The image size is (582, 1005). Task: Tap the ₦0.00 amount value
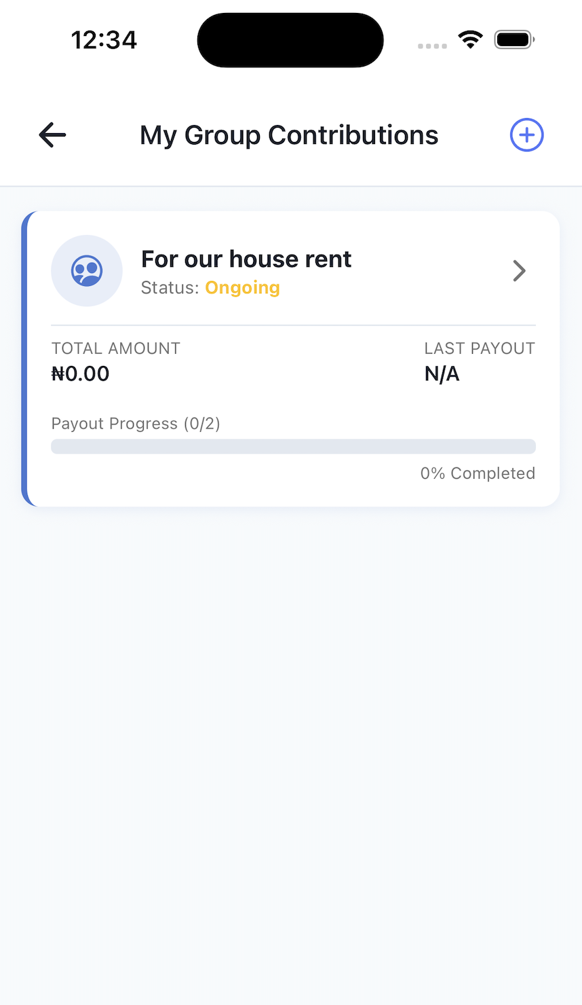tap(81, 373)
